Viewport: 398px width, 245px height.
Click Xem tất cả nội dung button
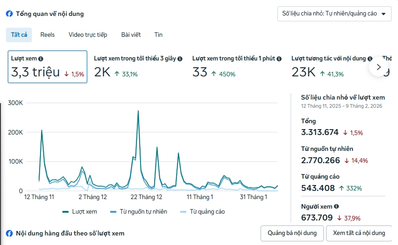click(359, 233)
